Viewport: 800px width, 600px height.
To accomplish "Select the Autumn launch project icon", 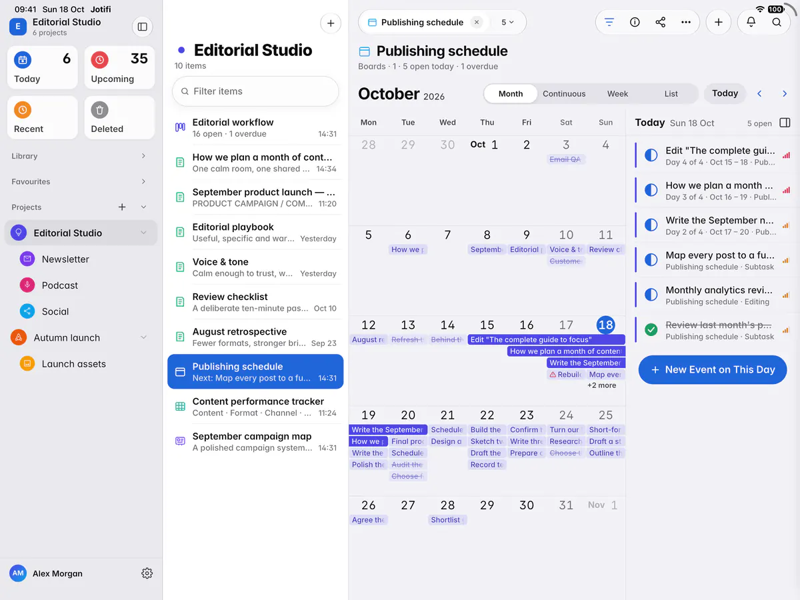I will click(18, 337).
